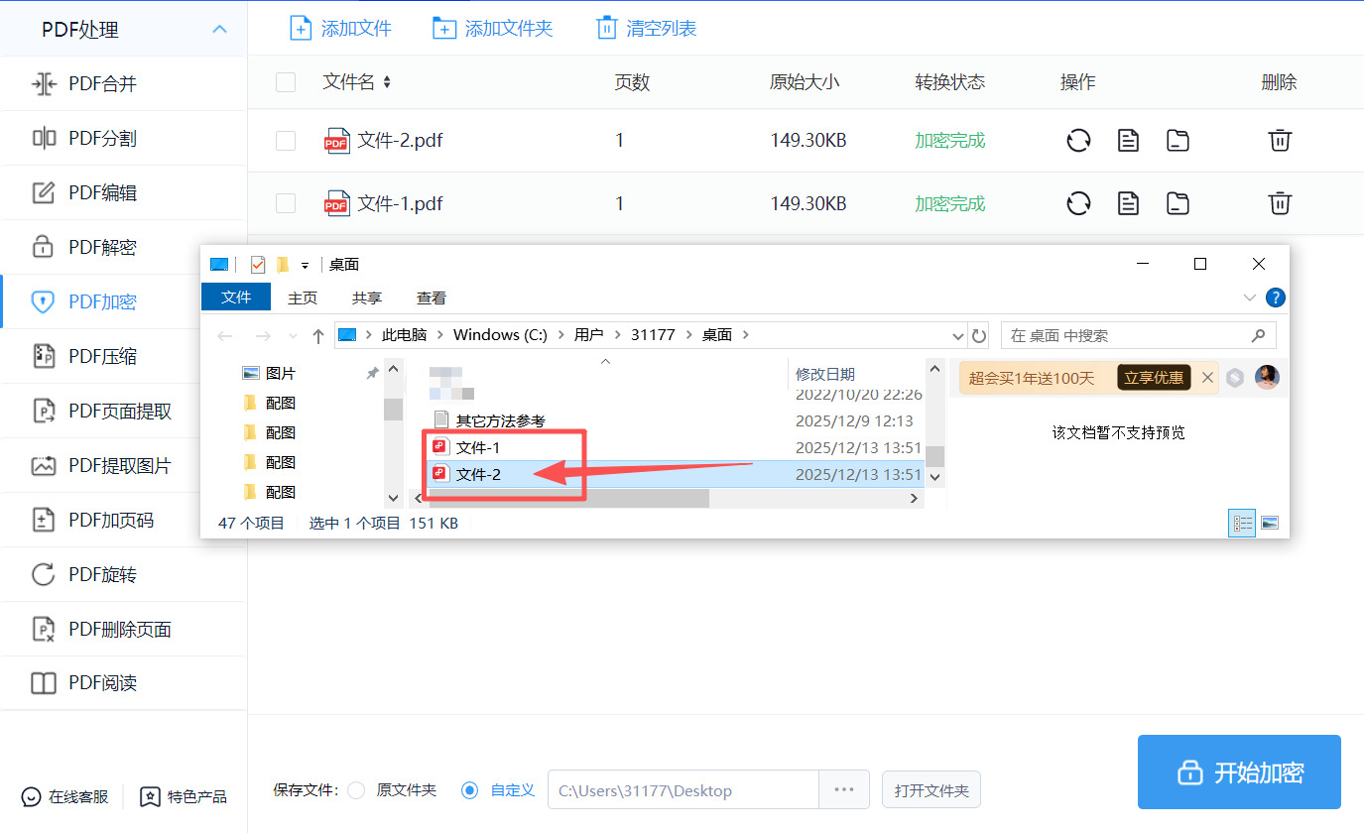
Task: Expand the Explorer address bar history dropdown
Action: [958, 336]
